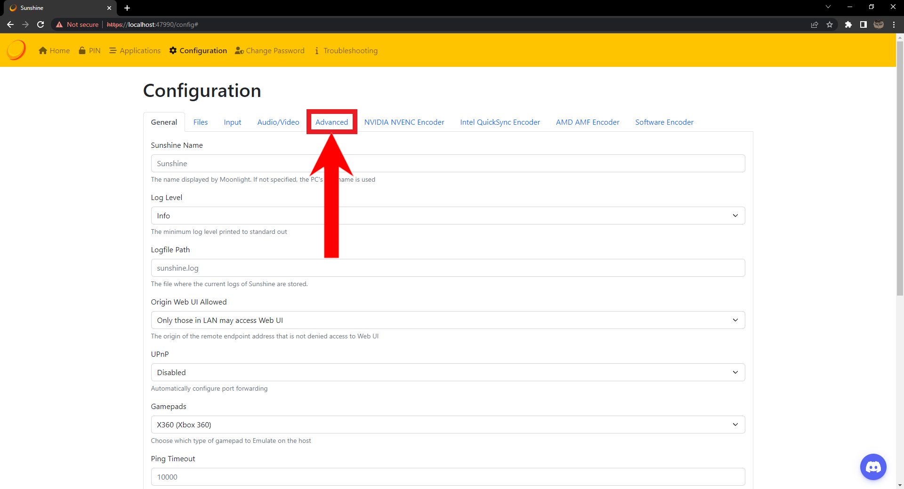Image resolution: width=904 pixels, height=489 pixels.
Task: Expand the Log Level dropdown
Action: tap(448, 216)
